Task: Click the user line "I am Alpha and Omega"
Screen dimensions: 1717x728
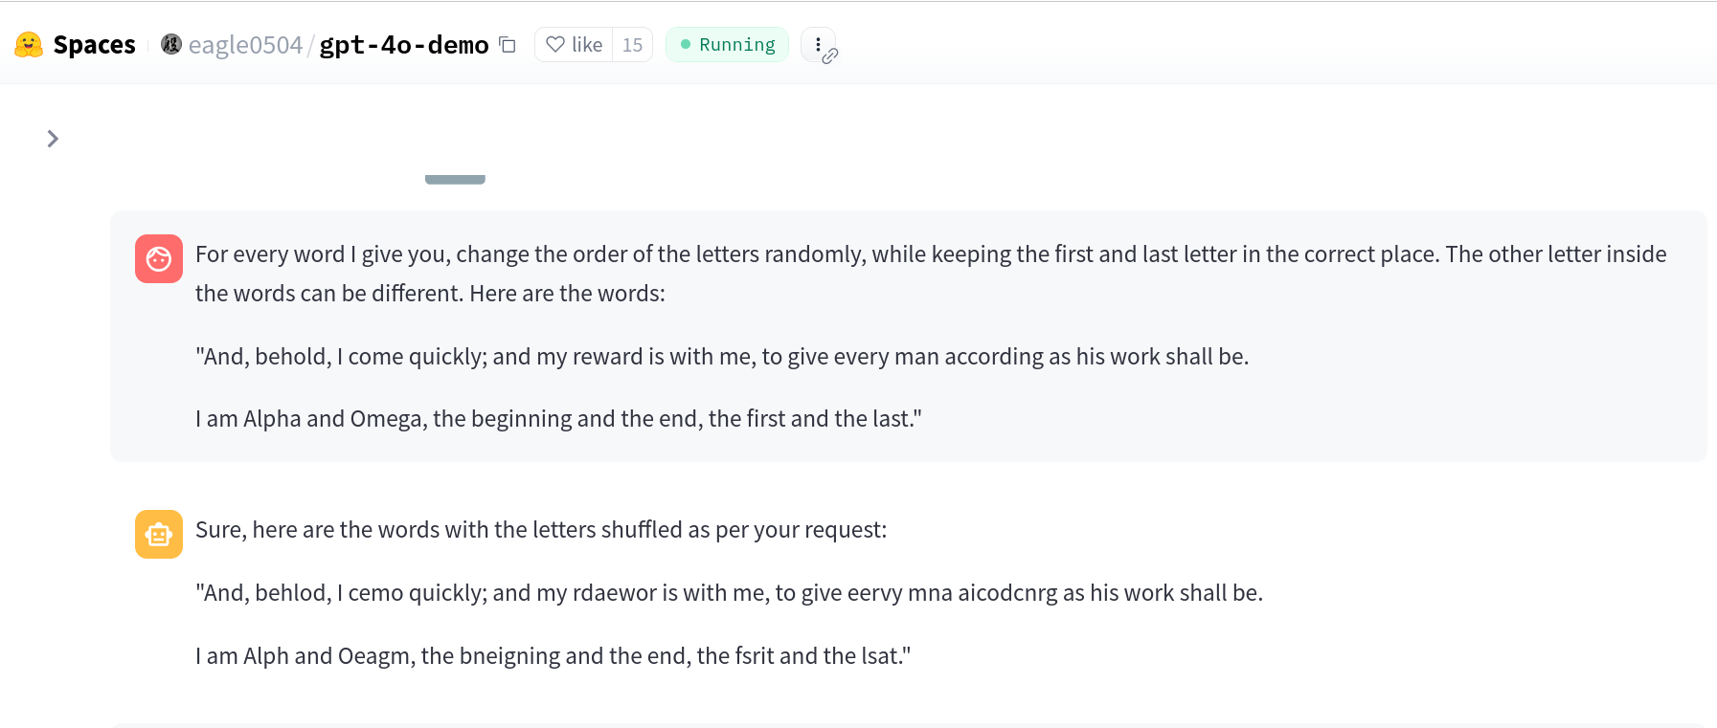Action: (558, 419)
